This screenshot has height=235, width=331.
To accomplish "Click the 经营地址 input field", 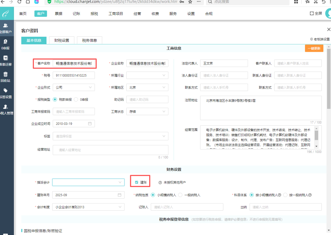I will tap(110, 150).
